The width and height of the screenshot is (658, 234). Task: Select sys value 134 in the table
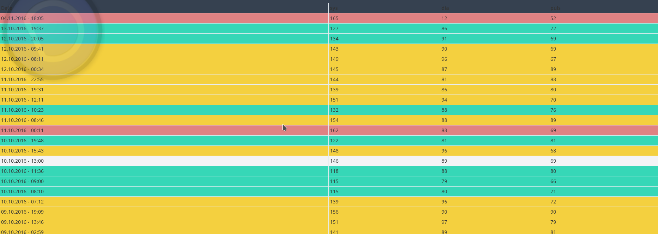(384, 39)
